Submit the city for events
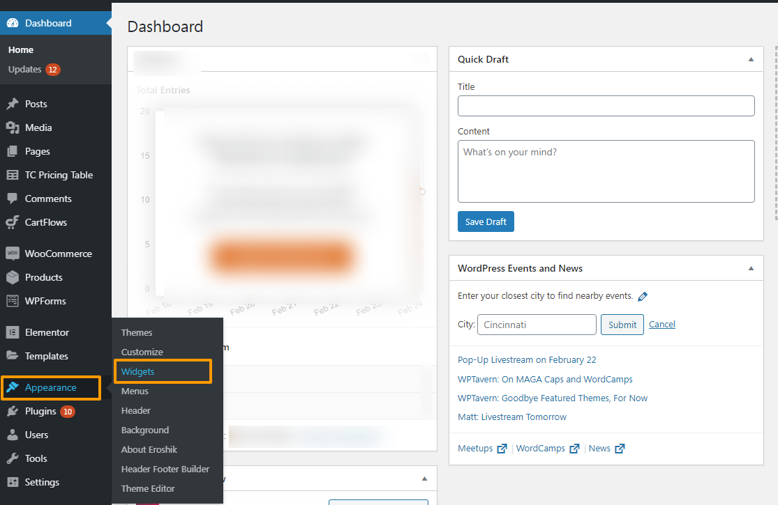The height and width of the screenshot is (505, 778). pyautogui.click(x=622, y=325)
